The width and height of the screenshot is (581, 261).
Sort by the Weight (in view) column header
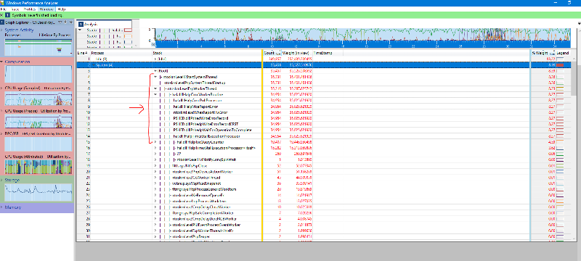tap(296, 53)
